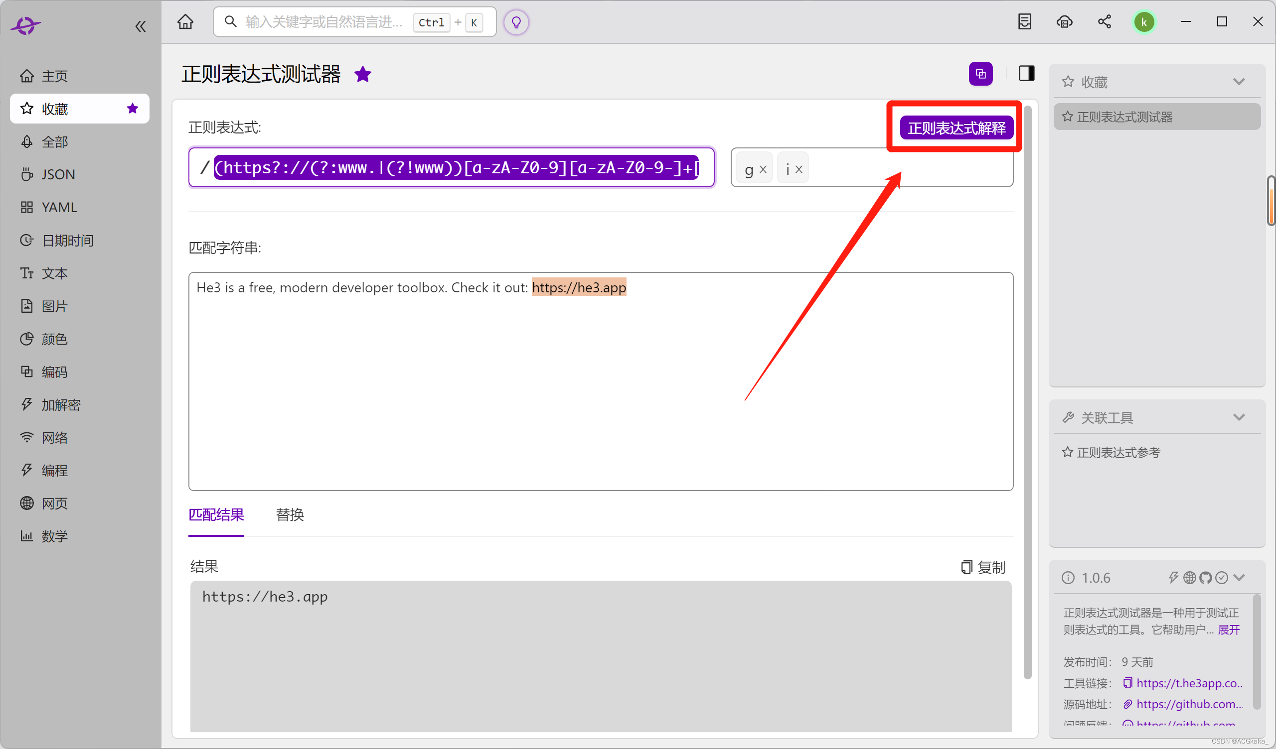Open the share icon in top bar

tap(1104, 22)
